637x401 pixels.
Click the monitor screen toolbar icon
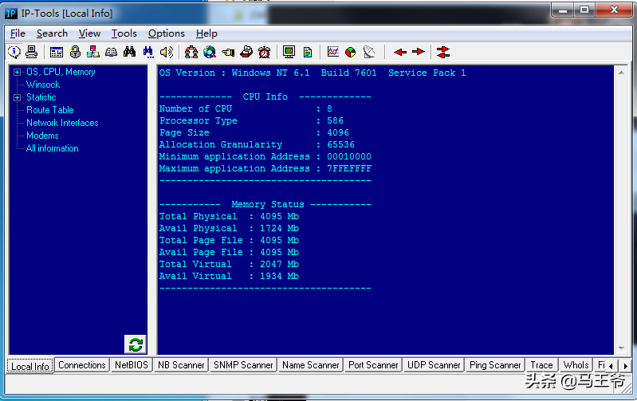(x=289, y=52)
